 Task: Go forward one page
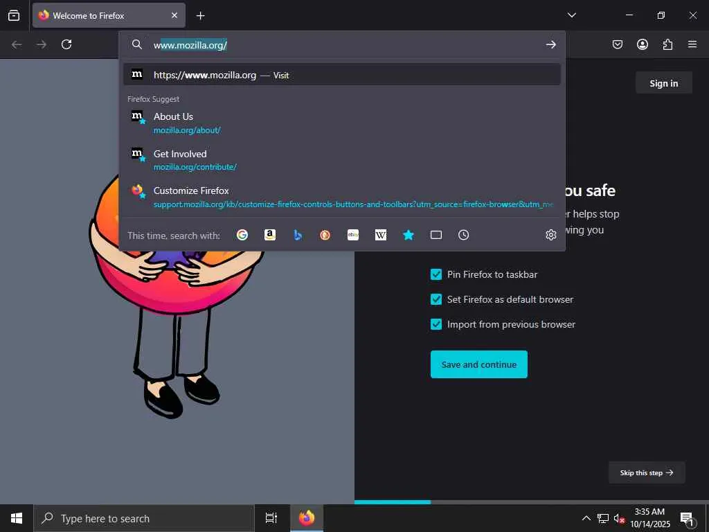42,44
